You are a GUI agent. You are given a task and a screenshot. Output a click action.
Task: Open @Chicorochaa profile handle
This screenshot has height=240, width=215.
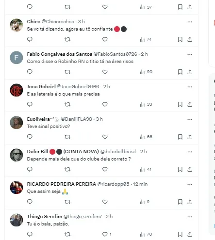point(58,21)
